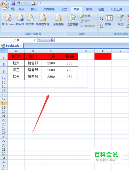
Task: Switch to the 插入 tab
Action: click(34, 9)
